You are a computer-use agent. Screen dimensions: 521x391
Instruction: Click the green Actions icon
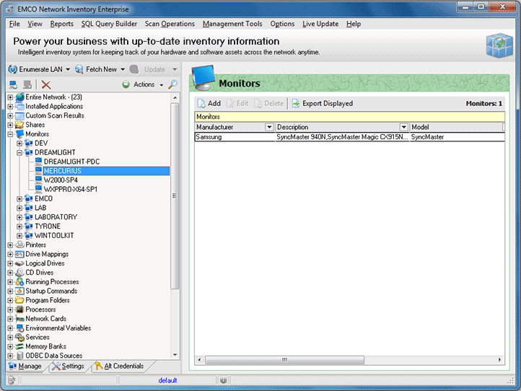[x=126, y=84]
